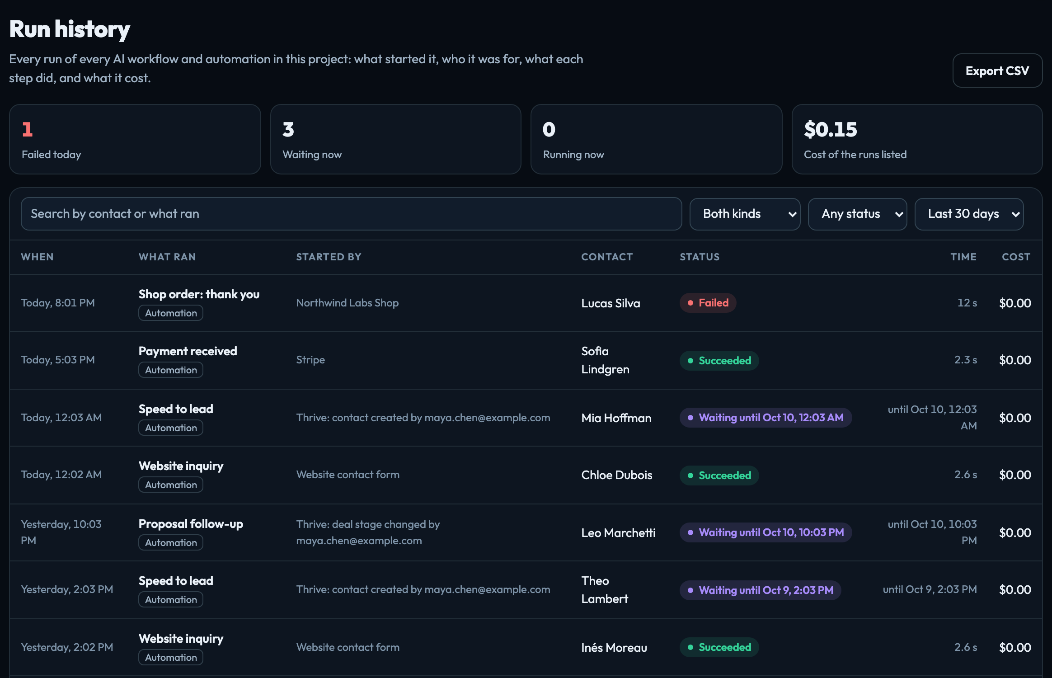Screen dimensions: 1052x678
Task: Click Northwind Labs Shop in Started By
Action: 348,303
